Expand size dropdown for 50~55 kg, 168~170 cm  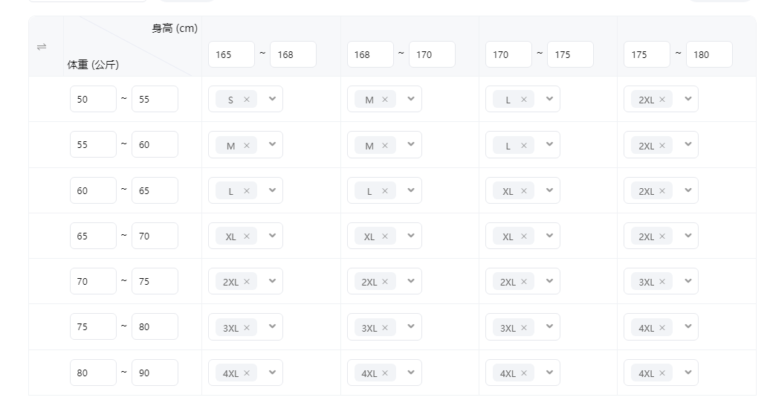(411, 99)
